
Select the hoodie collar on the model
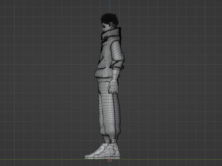[111, 34]
